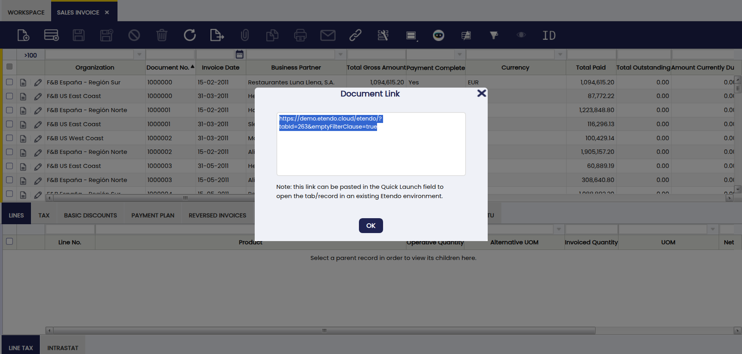Close the Document Link dialog

[x=481, y=93]
